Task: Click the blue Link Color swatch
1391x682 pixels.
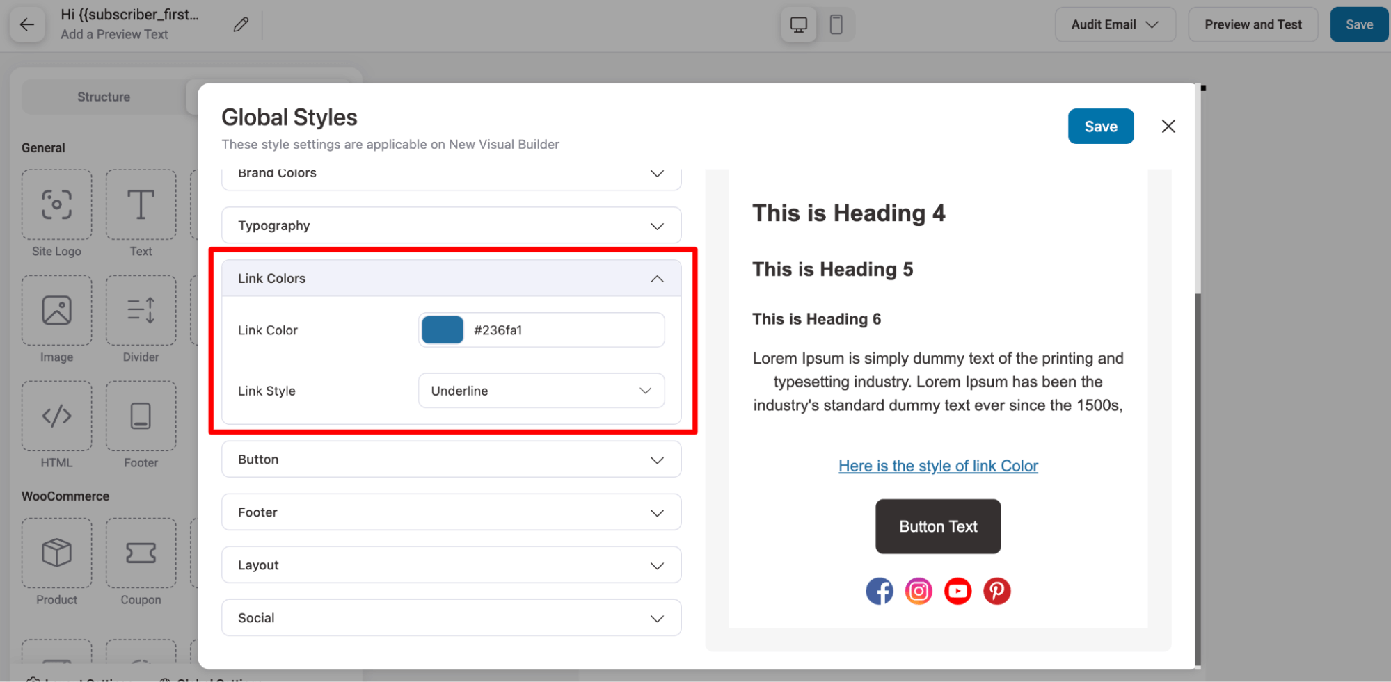Action: click(443, 330)
